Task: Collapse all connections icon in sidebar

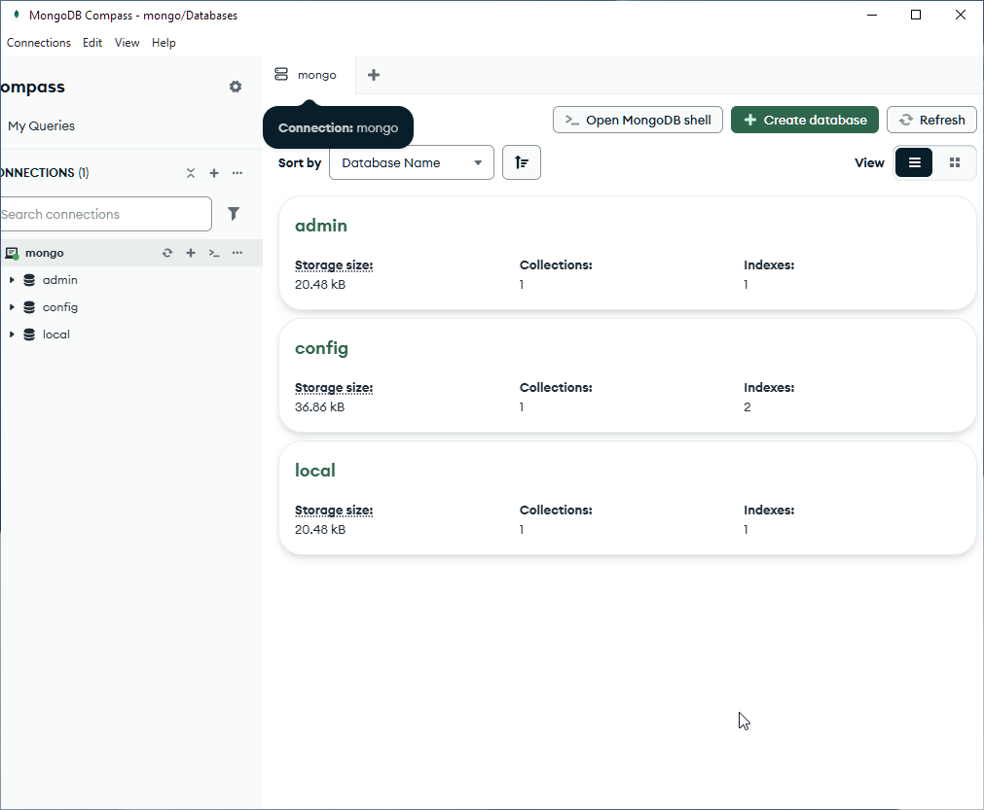Action: (191, 173)
